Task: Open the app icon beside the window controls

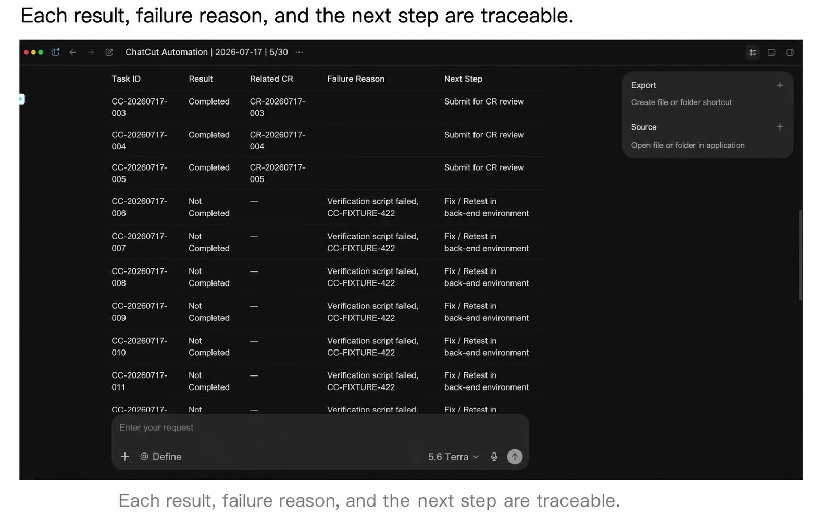Action: coord(55,52)
